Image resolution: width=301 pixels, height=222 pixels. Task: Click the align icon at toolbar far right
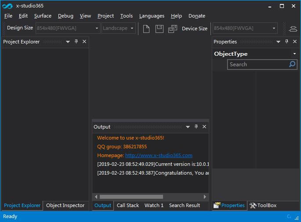tap(293, 29)
